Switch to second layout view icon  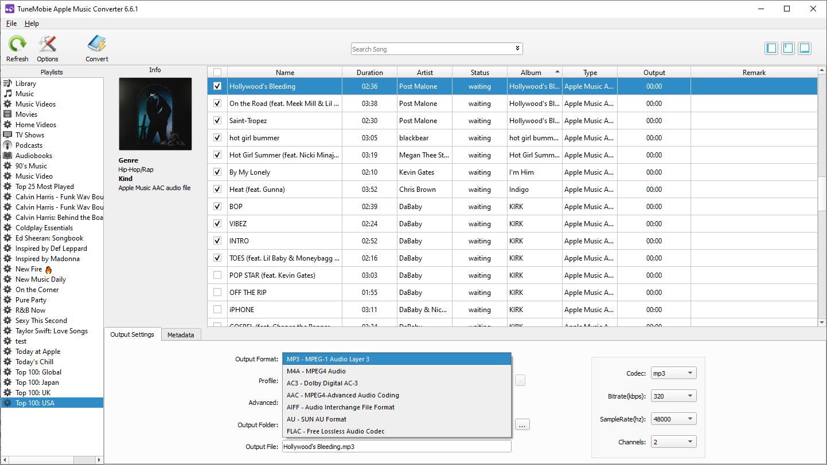788,49
